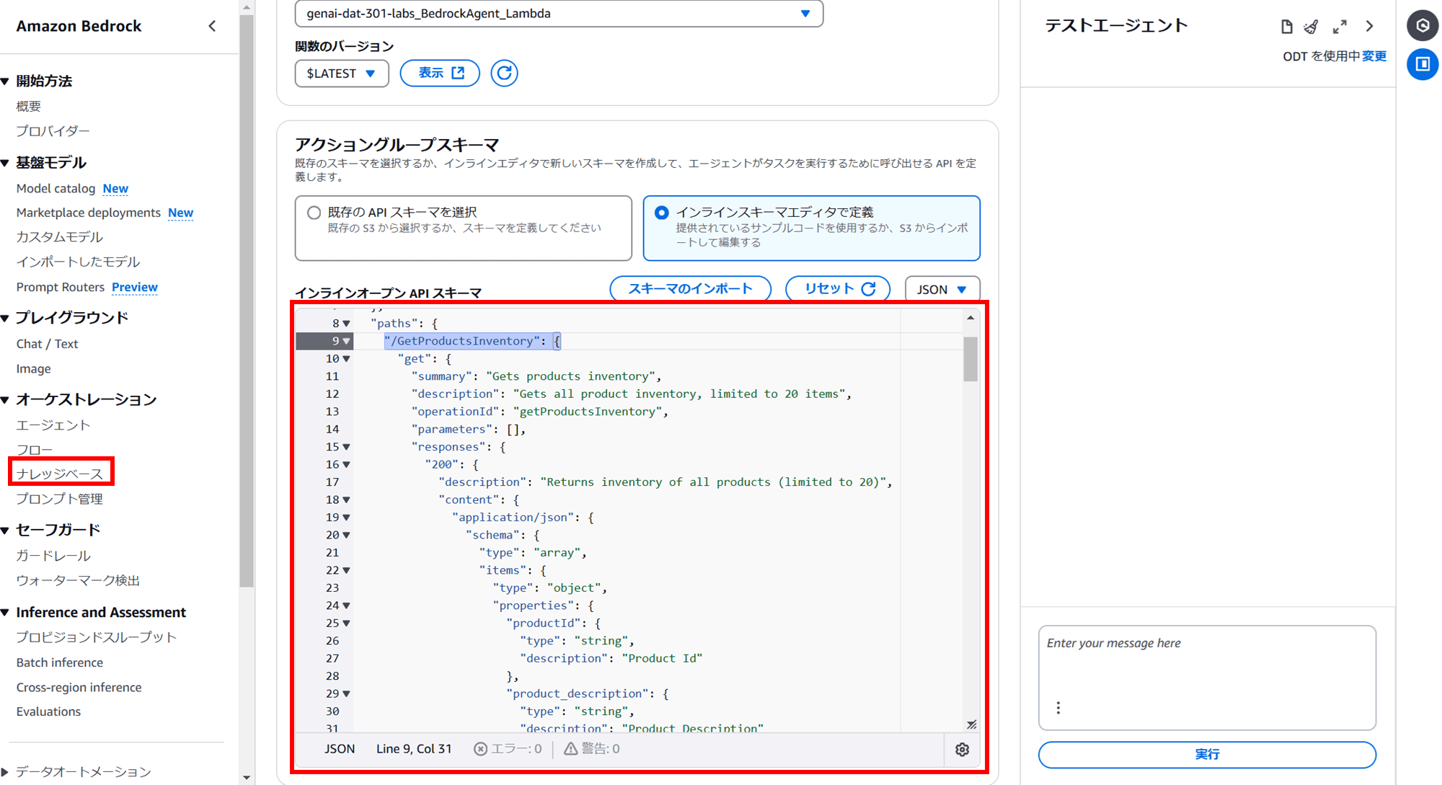Open プロンプト管理 in the sidebar
The image size is (1442, 785).
pos(59,499)
